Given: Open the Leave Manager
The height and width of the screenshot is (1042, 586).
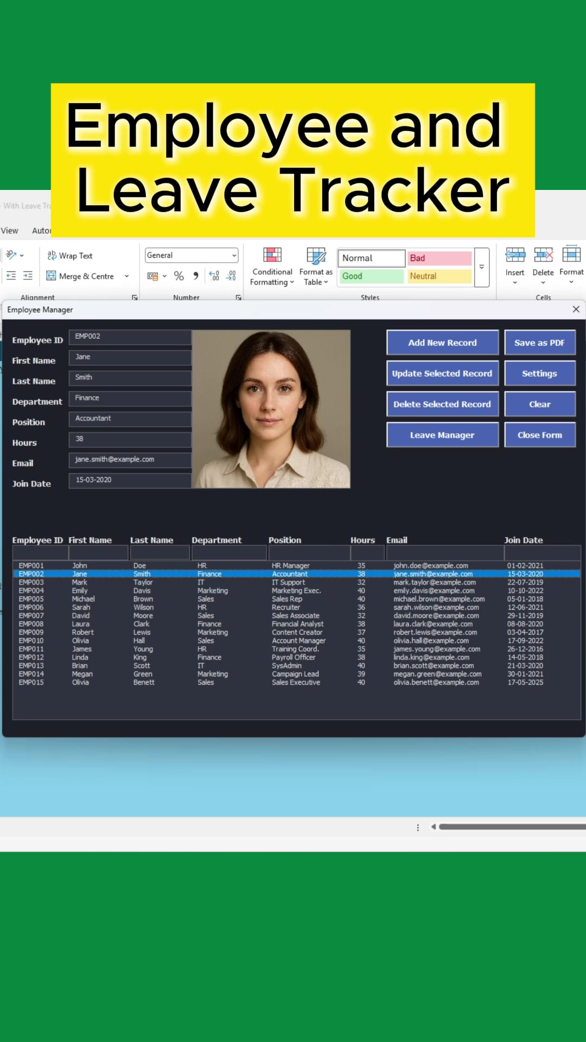Looking at the screenshot, I should coord(442,435).
